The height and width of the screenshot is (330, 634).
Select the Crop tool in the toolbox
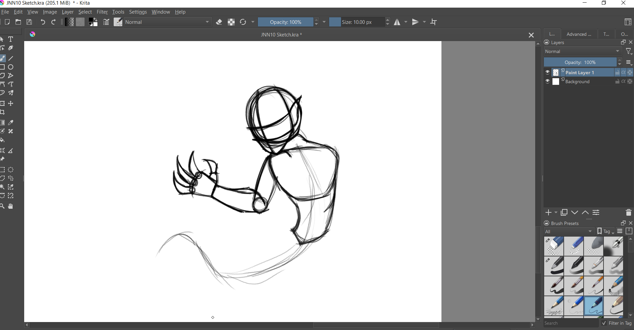(3, 112)
